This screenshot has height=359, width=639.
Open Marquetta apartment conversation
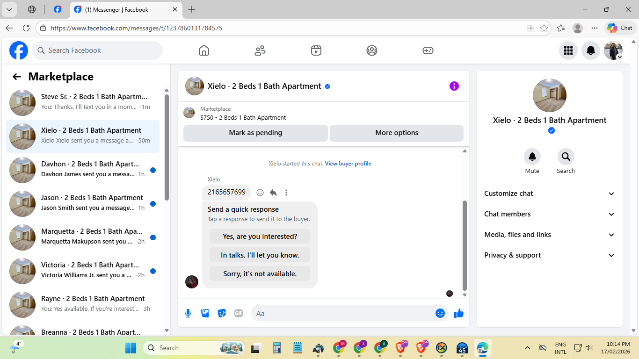82,237
